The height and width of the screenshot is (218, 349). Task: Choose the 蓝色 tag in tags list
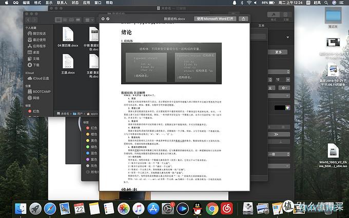point(92,153)
